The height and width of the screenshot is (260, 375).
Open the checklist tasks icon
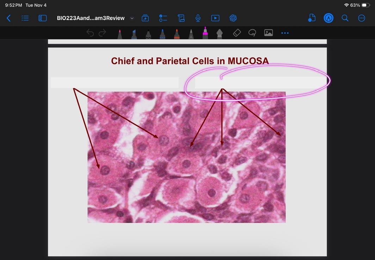[163, 18]
